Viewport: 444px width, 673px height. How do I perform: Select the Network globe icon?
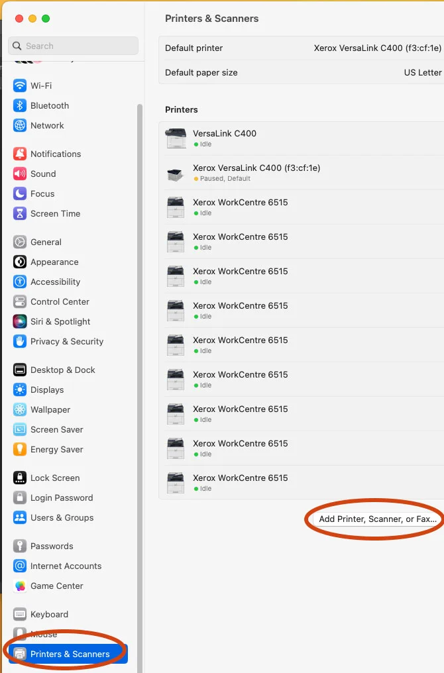point(20,125)
